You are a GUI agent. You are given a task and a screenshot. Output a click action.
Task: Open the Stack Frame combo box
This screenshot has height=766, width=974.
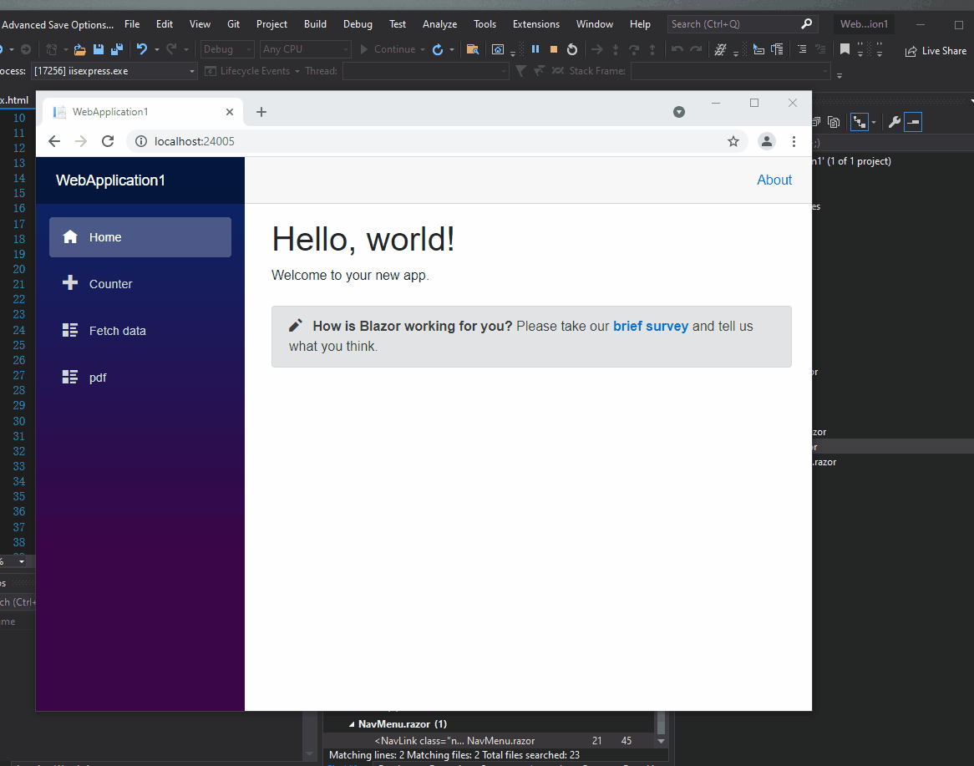coord(730,71)
